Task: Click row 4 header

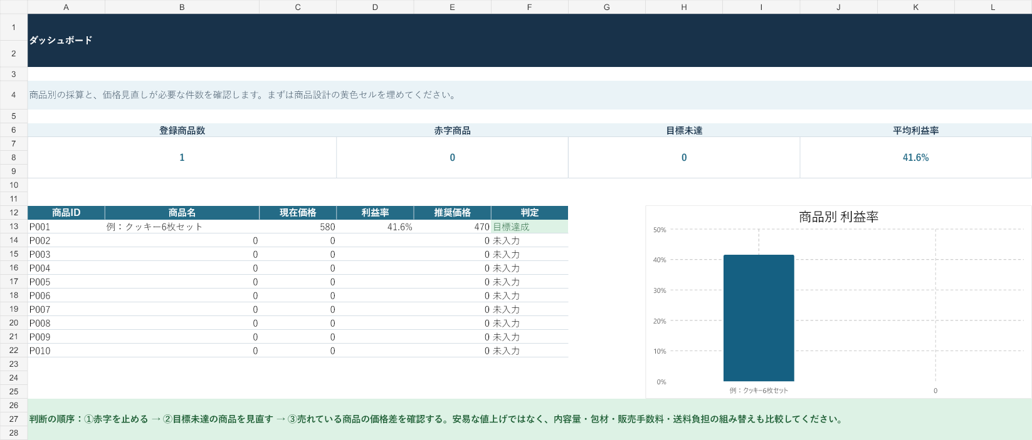Action: (14, 95)
